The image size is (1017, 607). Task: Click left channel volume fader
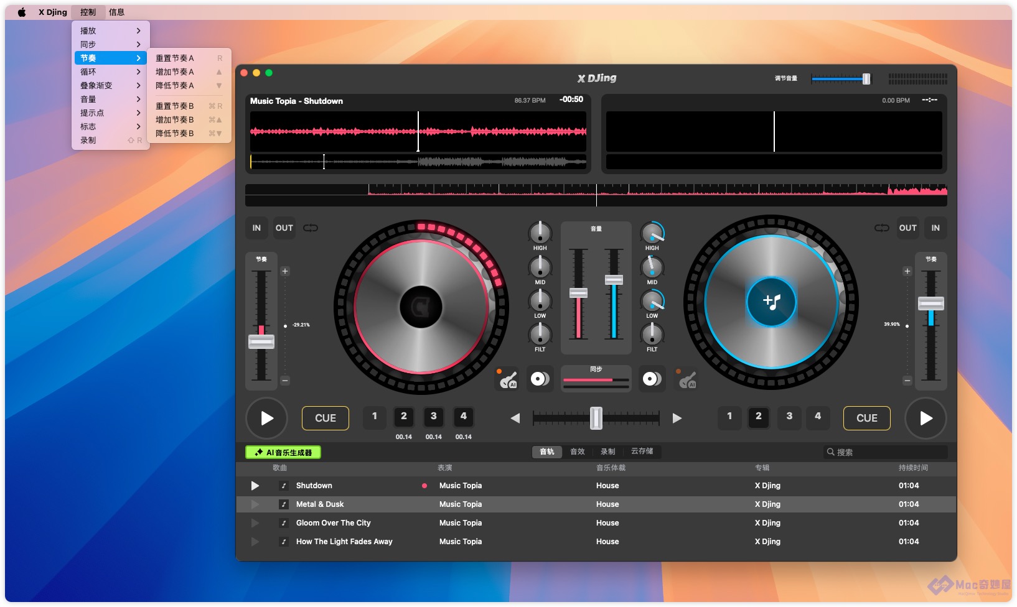tap(578, 294)
